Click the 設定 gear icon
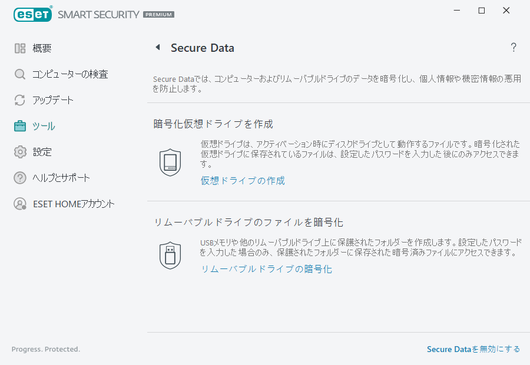530x365 pixels. tap(20, 151)
